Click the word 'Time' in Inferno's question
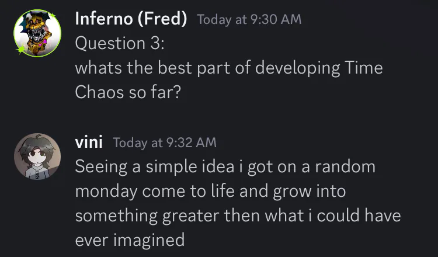Image resolution: width=438 pixels, height=257 pixels. (x=363, y=68)
